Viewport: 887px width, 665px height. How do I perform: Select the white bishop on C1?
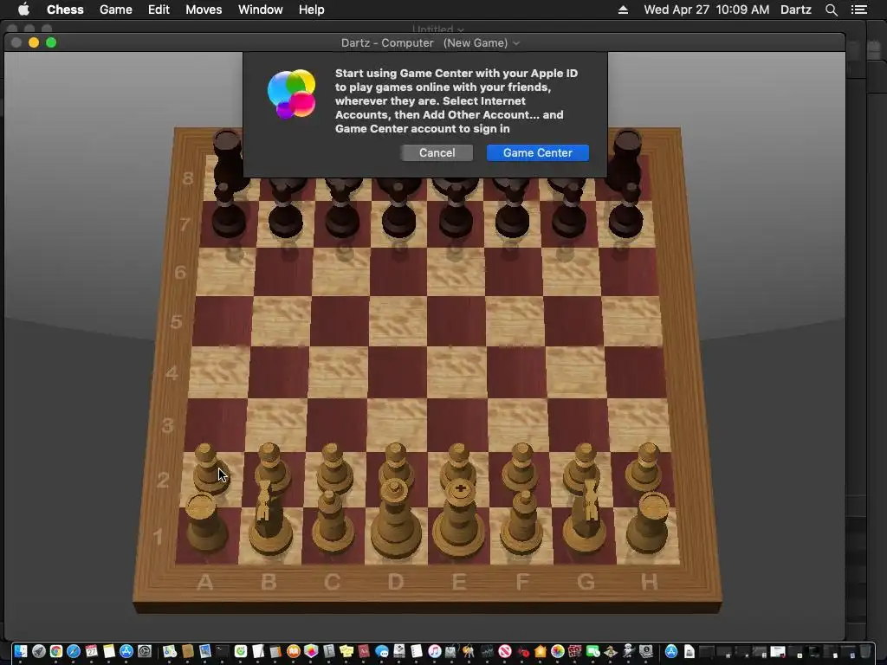[x=332, y=522]
